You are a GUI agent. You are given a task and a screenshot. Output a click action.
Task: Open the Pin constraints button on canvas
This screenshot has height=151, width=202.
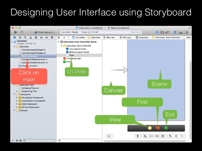[151, 136]
